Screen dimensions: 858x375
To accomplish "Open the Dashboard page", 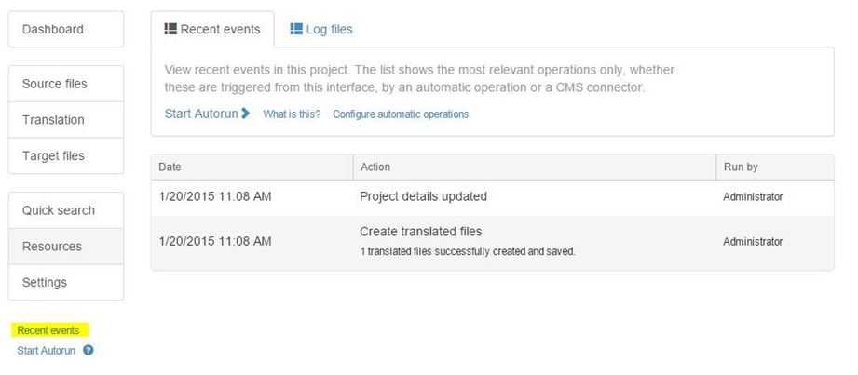I will tap(65, 29).
